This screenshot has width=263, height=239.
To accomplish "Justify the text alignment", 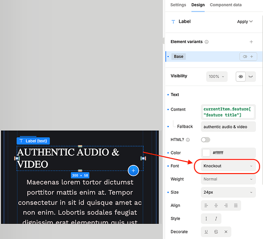I will [236, 206].
